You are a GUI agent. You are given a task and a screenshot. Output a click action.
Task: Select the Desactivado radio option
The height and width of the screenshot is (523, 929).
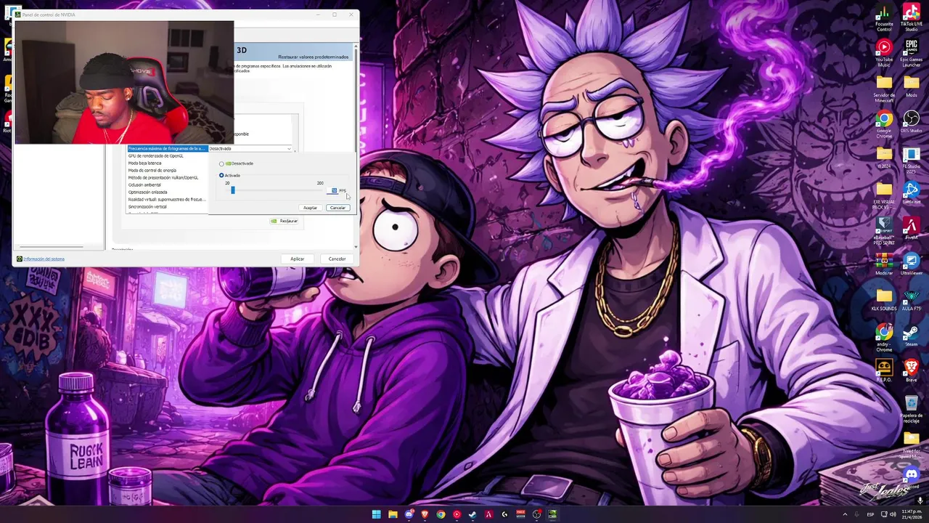tap(221, 163)
